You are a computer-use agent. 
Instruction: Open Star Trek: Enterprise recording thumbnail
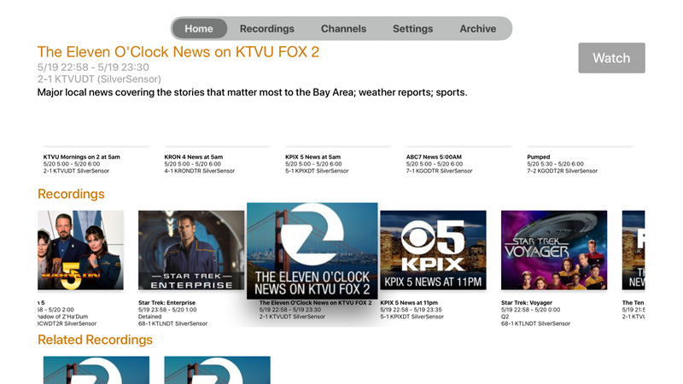(x=191, y=250)
